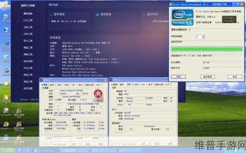Click the 运行时间 icon
The width and height of the screenshot is (246, 153).
pos(144,15)
